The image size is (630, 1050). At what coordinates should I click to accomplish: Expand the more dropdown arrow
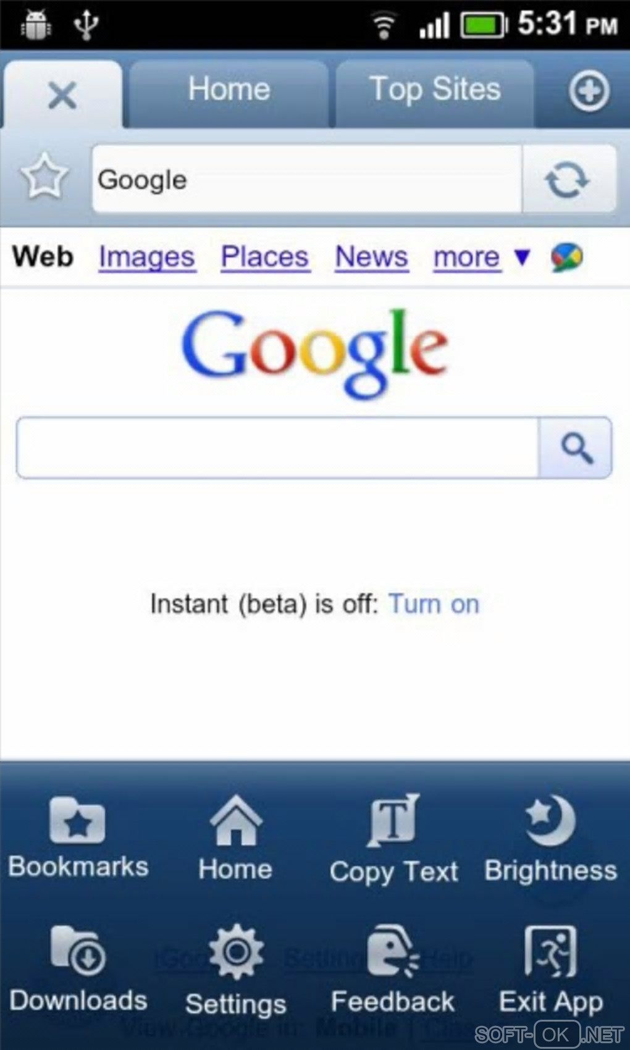522,256
